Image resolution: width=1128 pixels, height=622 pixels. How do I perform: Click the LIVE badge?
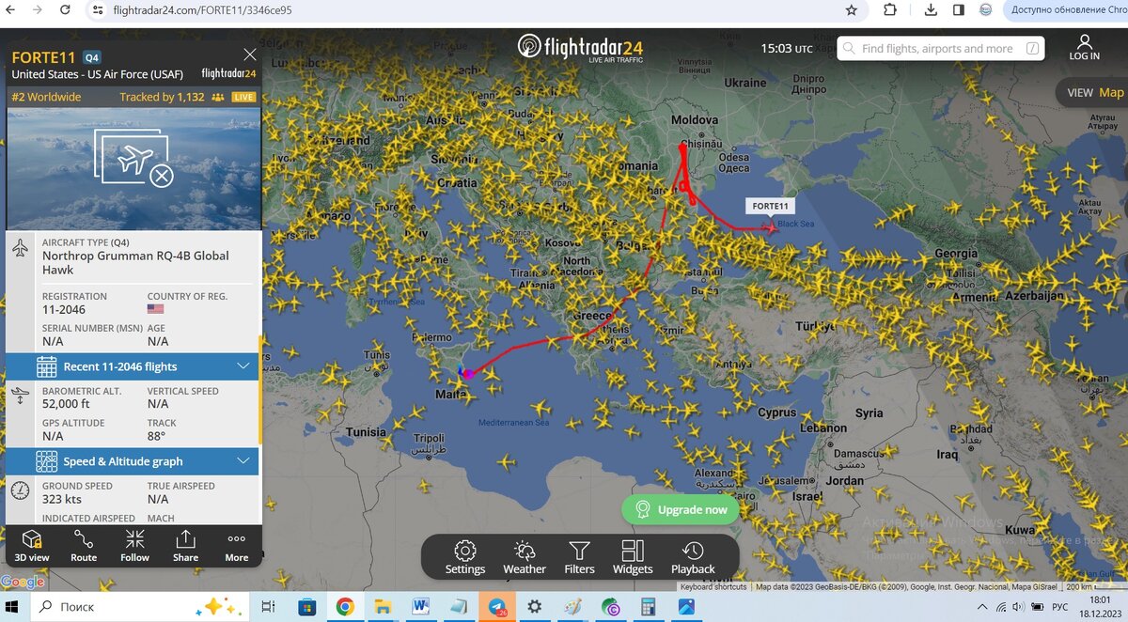[x=244, y=97]
